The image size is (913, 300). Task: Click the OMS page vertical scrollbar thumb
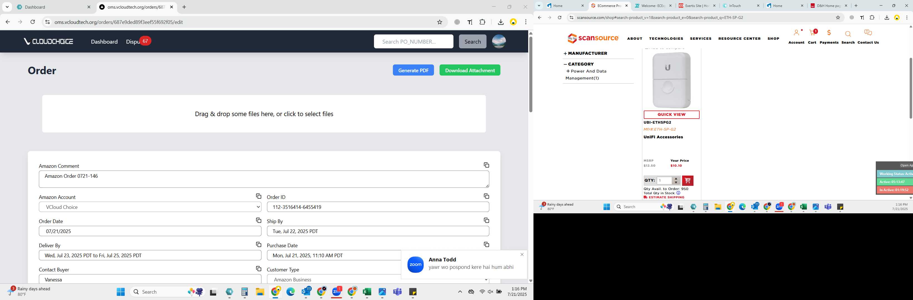(531, 74)
